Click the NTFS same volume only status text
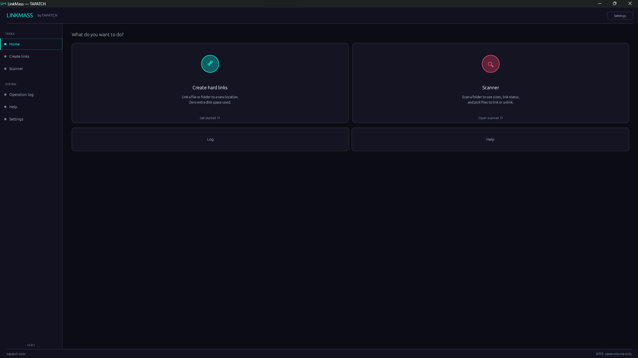This screenshot has width=638, height=358. click(x=614, y=354)
